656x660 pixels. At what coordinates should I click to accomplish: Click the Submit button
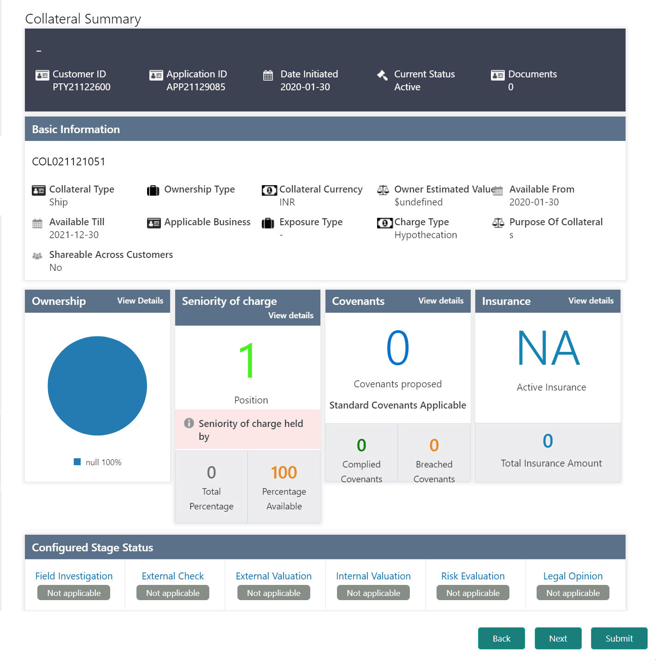pos(619,638)
